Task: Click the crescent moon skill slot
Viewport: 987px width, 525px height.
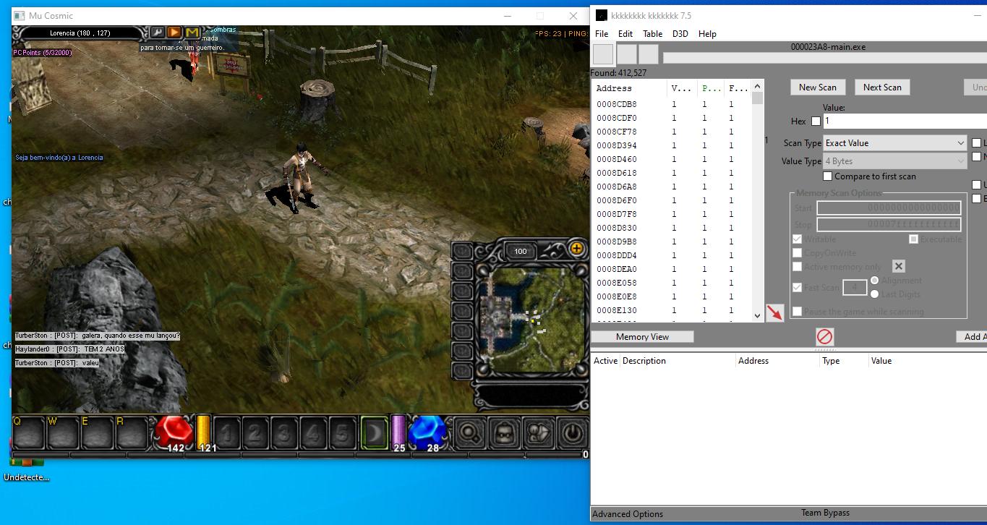Action: coord(375,432)
